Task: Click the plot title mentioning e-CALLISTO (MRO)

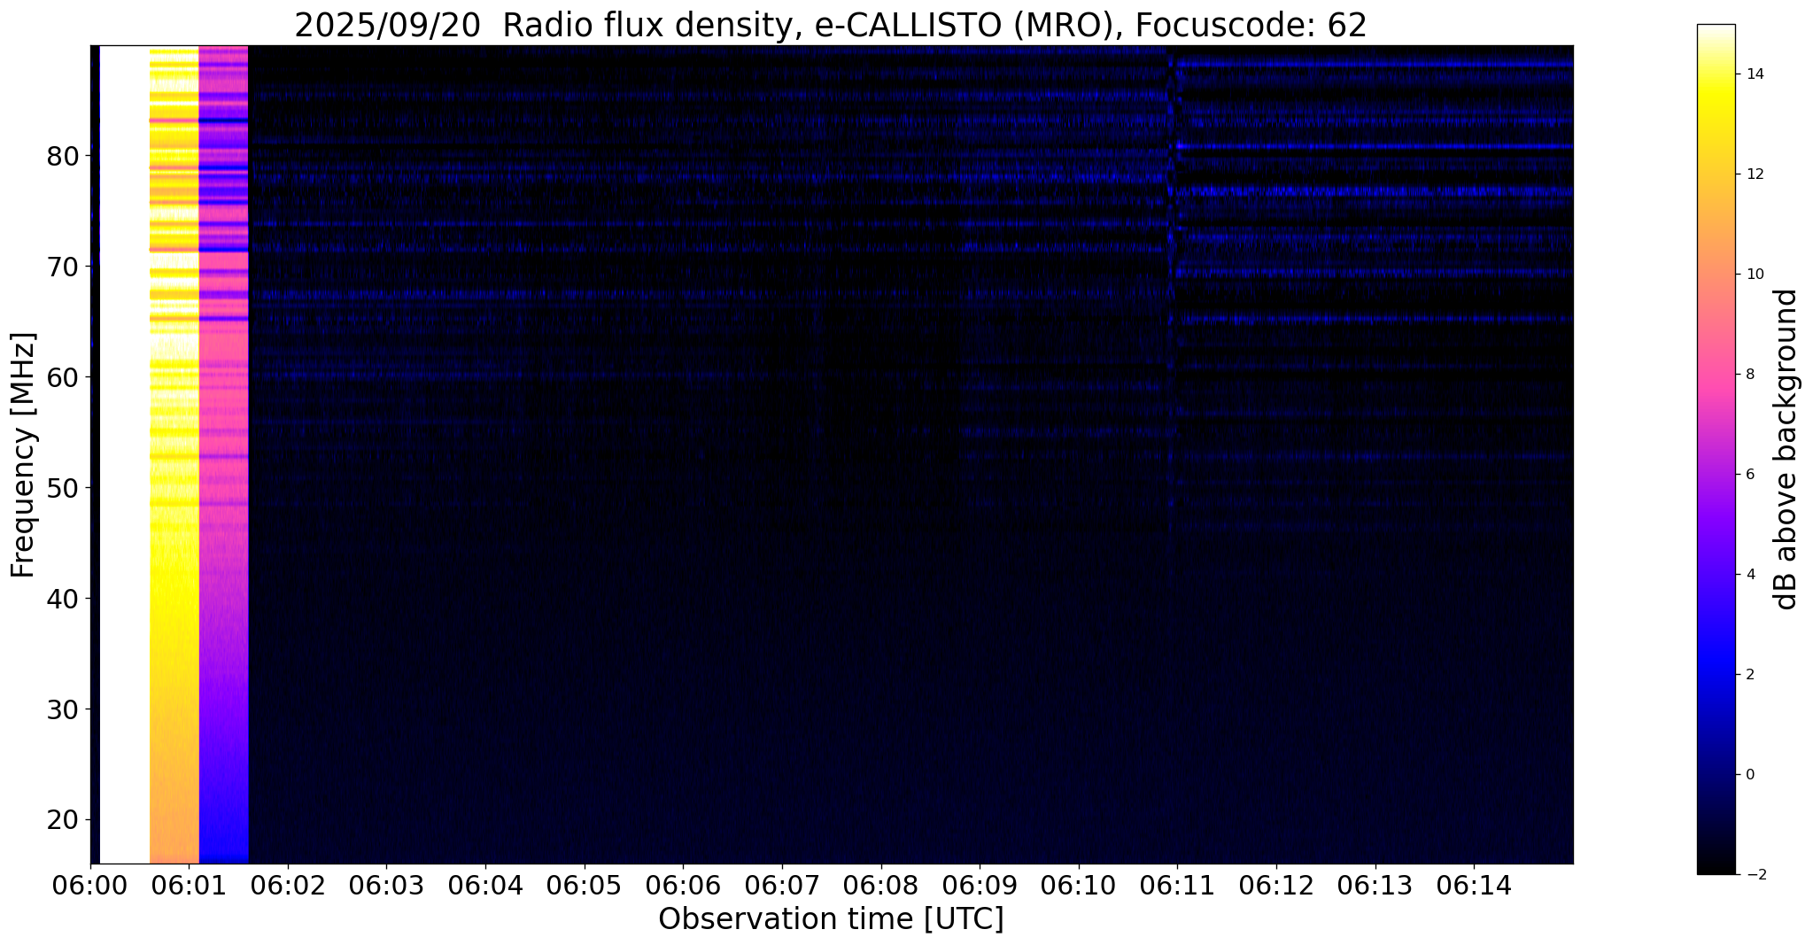Action: 831,26
